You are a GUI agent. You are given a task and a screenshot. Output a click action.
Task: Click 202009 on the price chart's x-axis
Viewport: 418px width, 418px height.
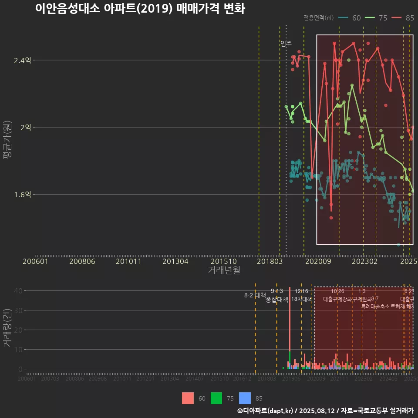coord(318,261)
